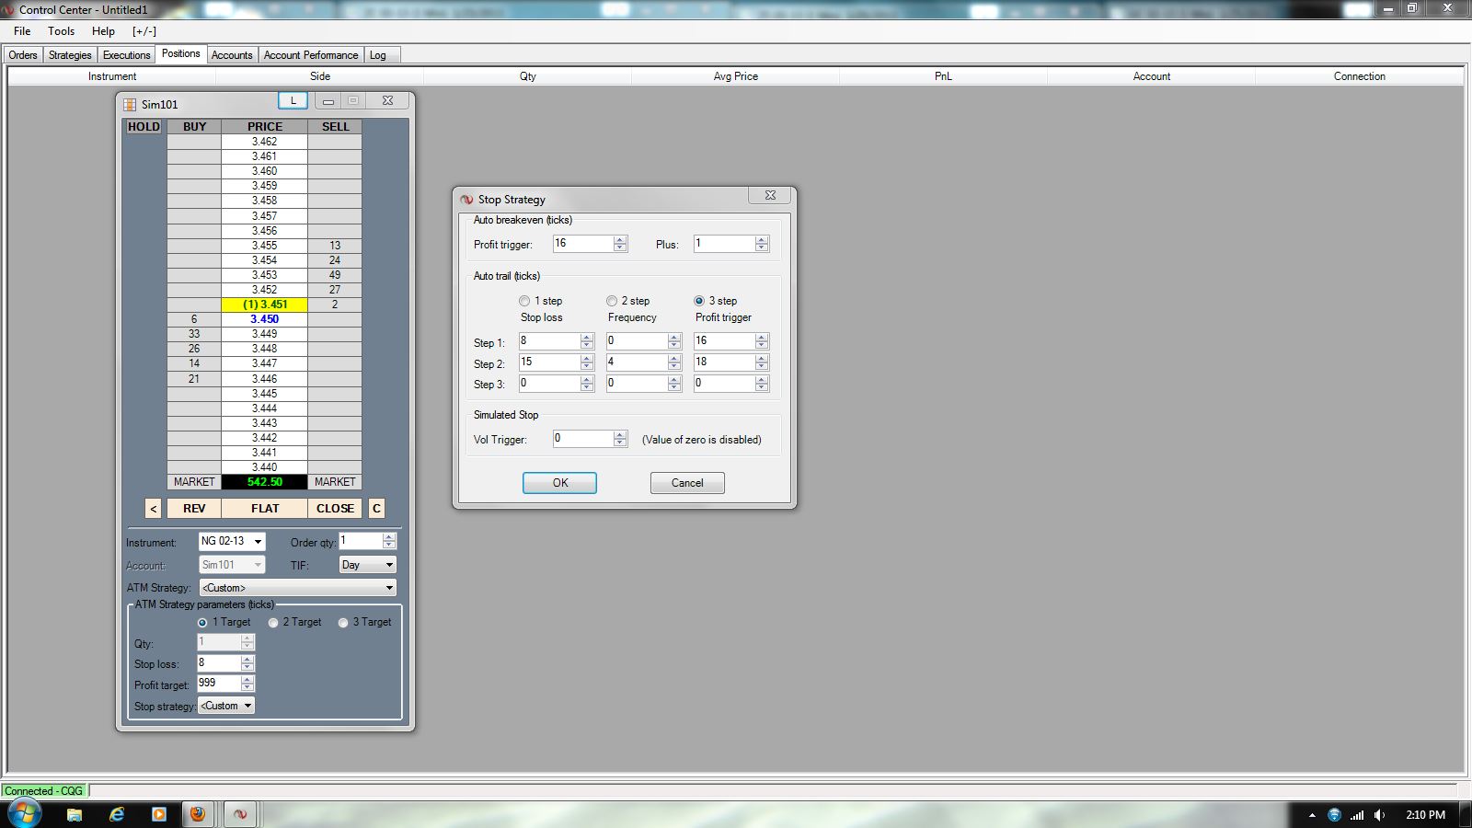Open File Explorer from the taskbar

(x=75, y=814)
